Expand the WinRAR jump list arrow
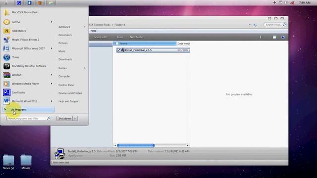The height and width of the screenshot is (178, 317). [x=52, y=75]
